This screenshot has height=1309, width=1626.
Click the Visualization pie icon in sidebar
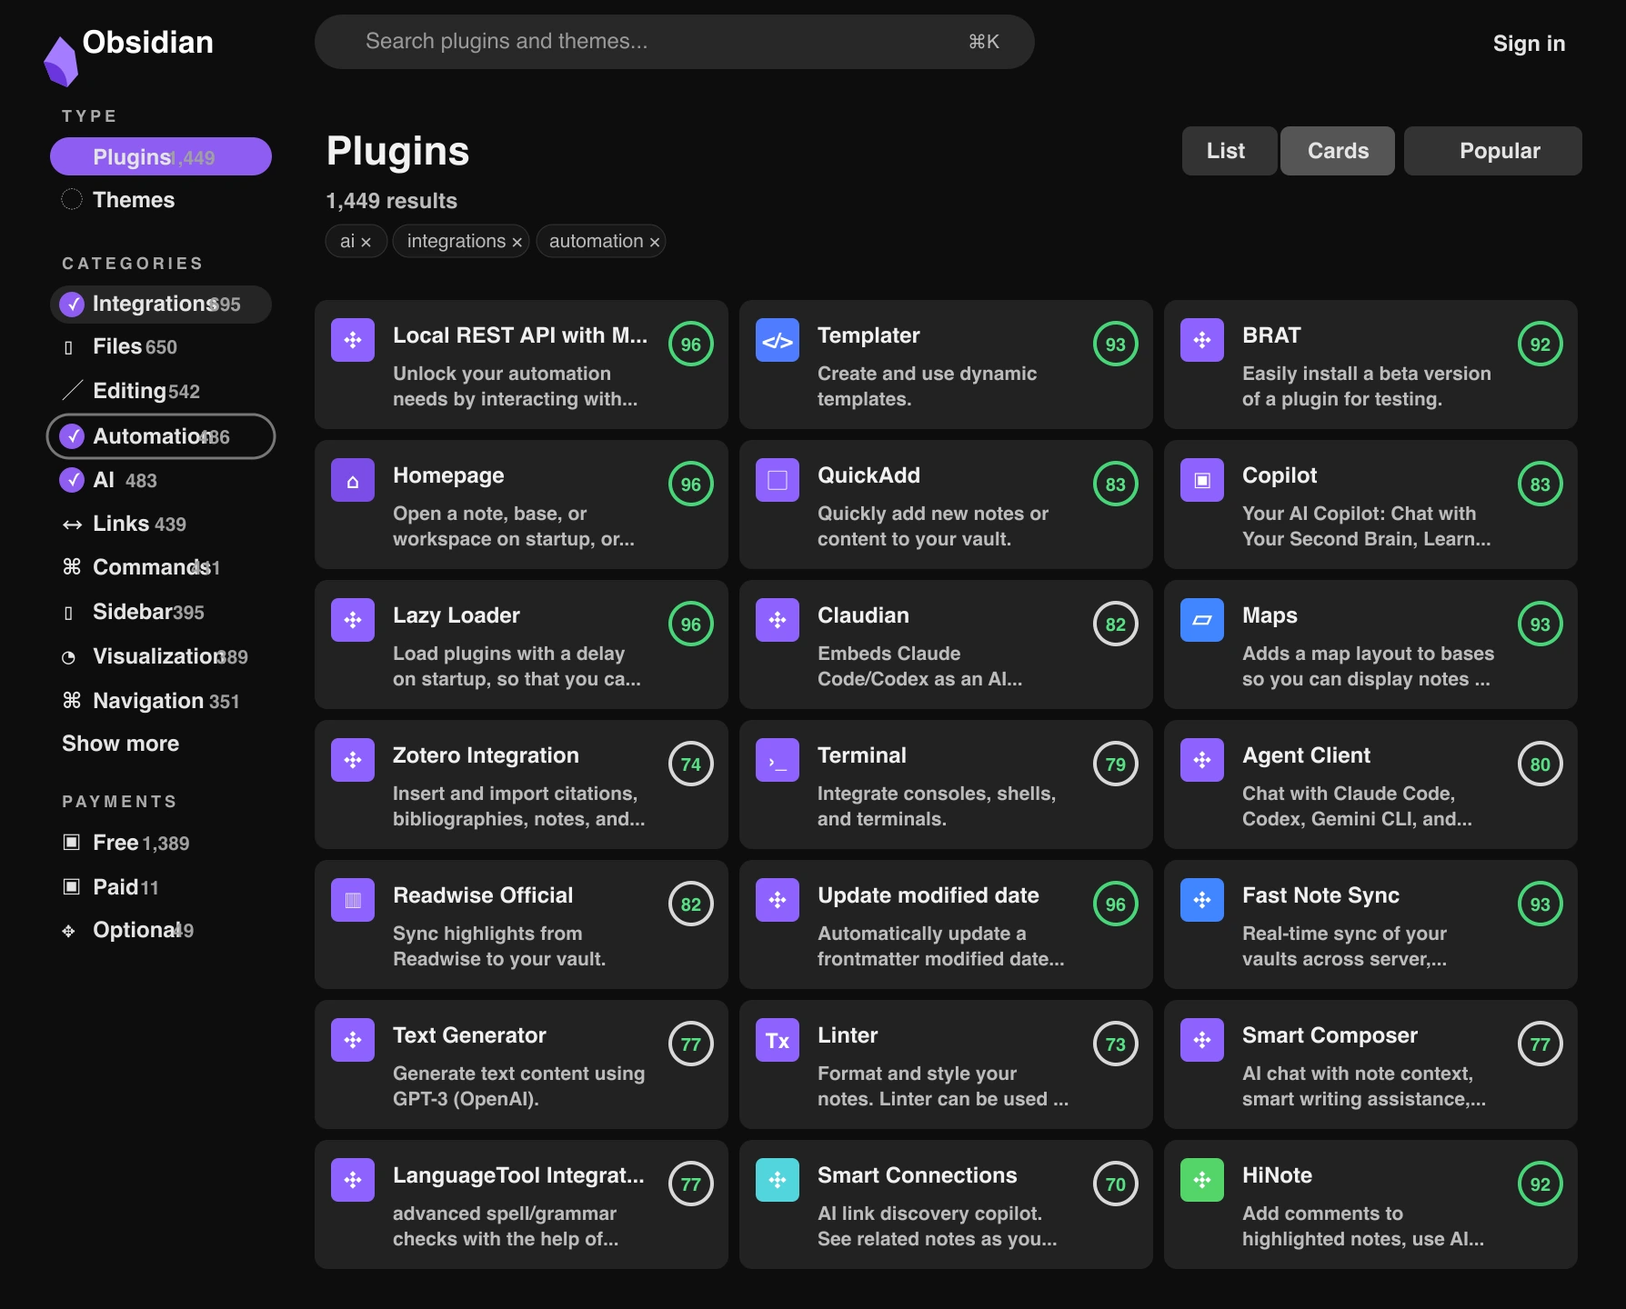69,657
